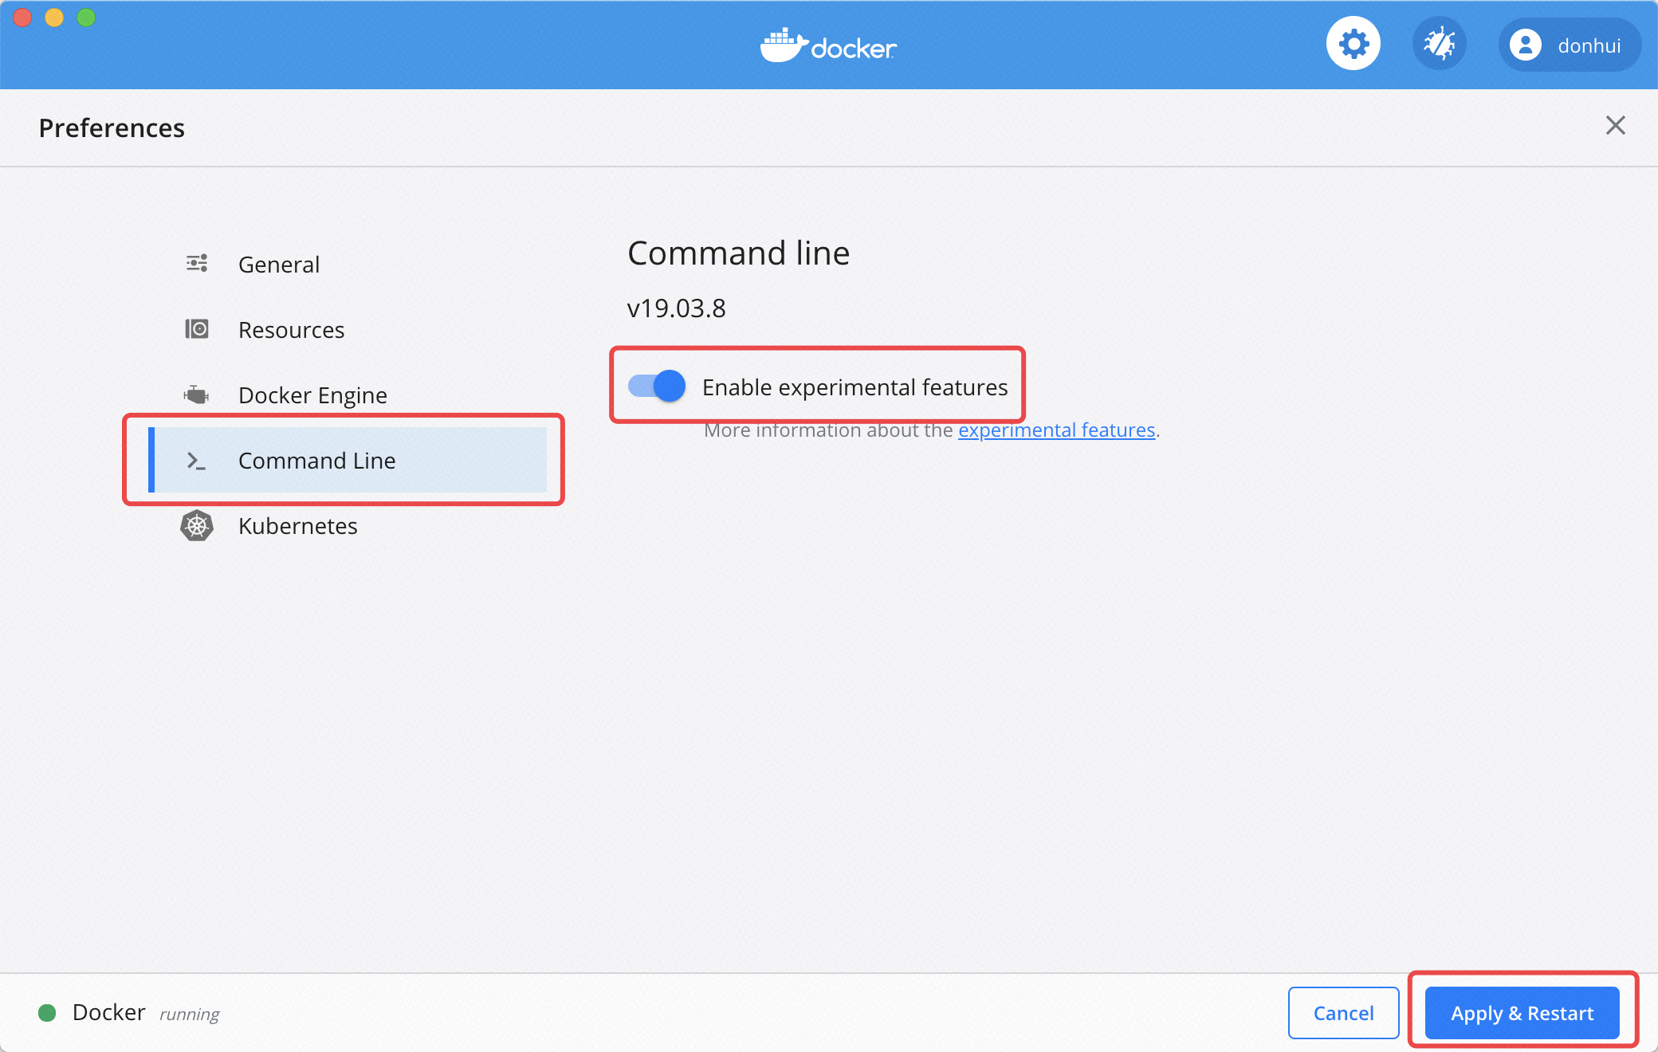
Task: Click the Settings gear in the title bar
Action: (x=1353, y=43)
